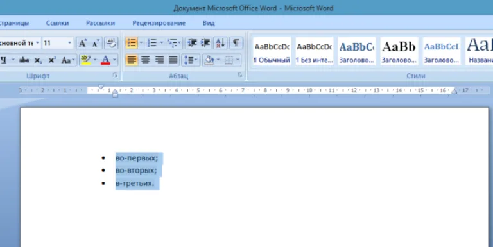Apply the bottom border button

click(x=229, y=60)
